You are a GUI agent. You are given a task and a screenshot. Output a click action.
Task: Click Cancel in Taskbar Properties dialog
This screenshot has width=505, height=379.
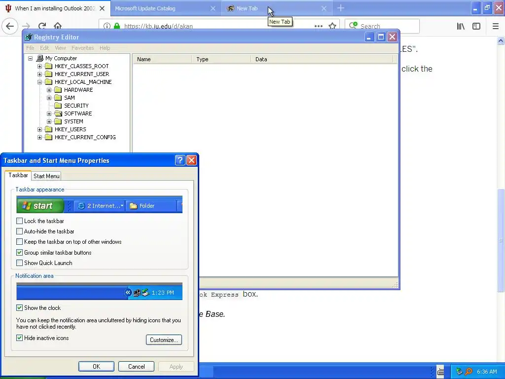[136, 367]
